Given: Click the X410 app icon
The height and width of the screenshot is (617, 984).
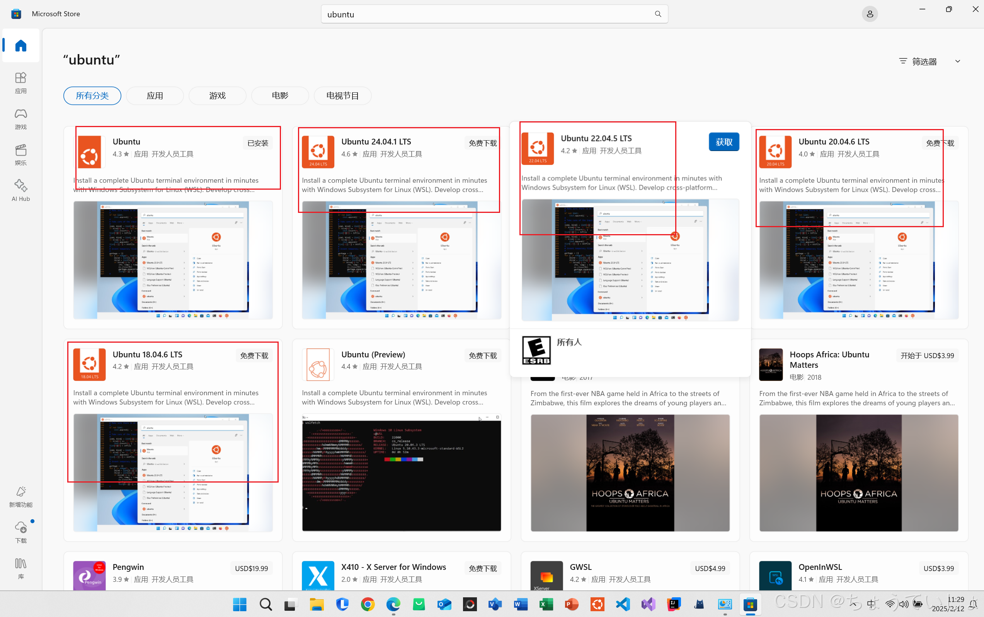Looking at the screenshot, I should coord(318,576).
